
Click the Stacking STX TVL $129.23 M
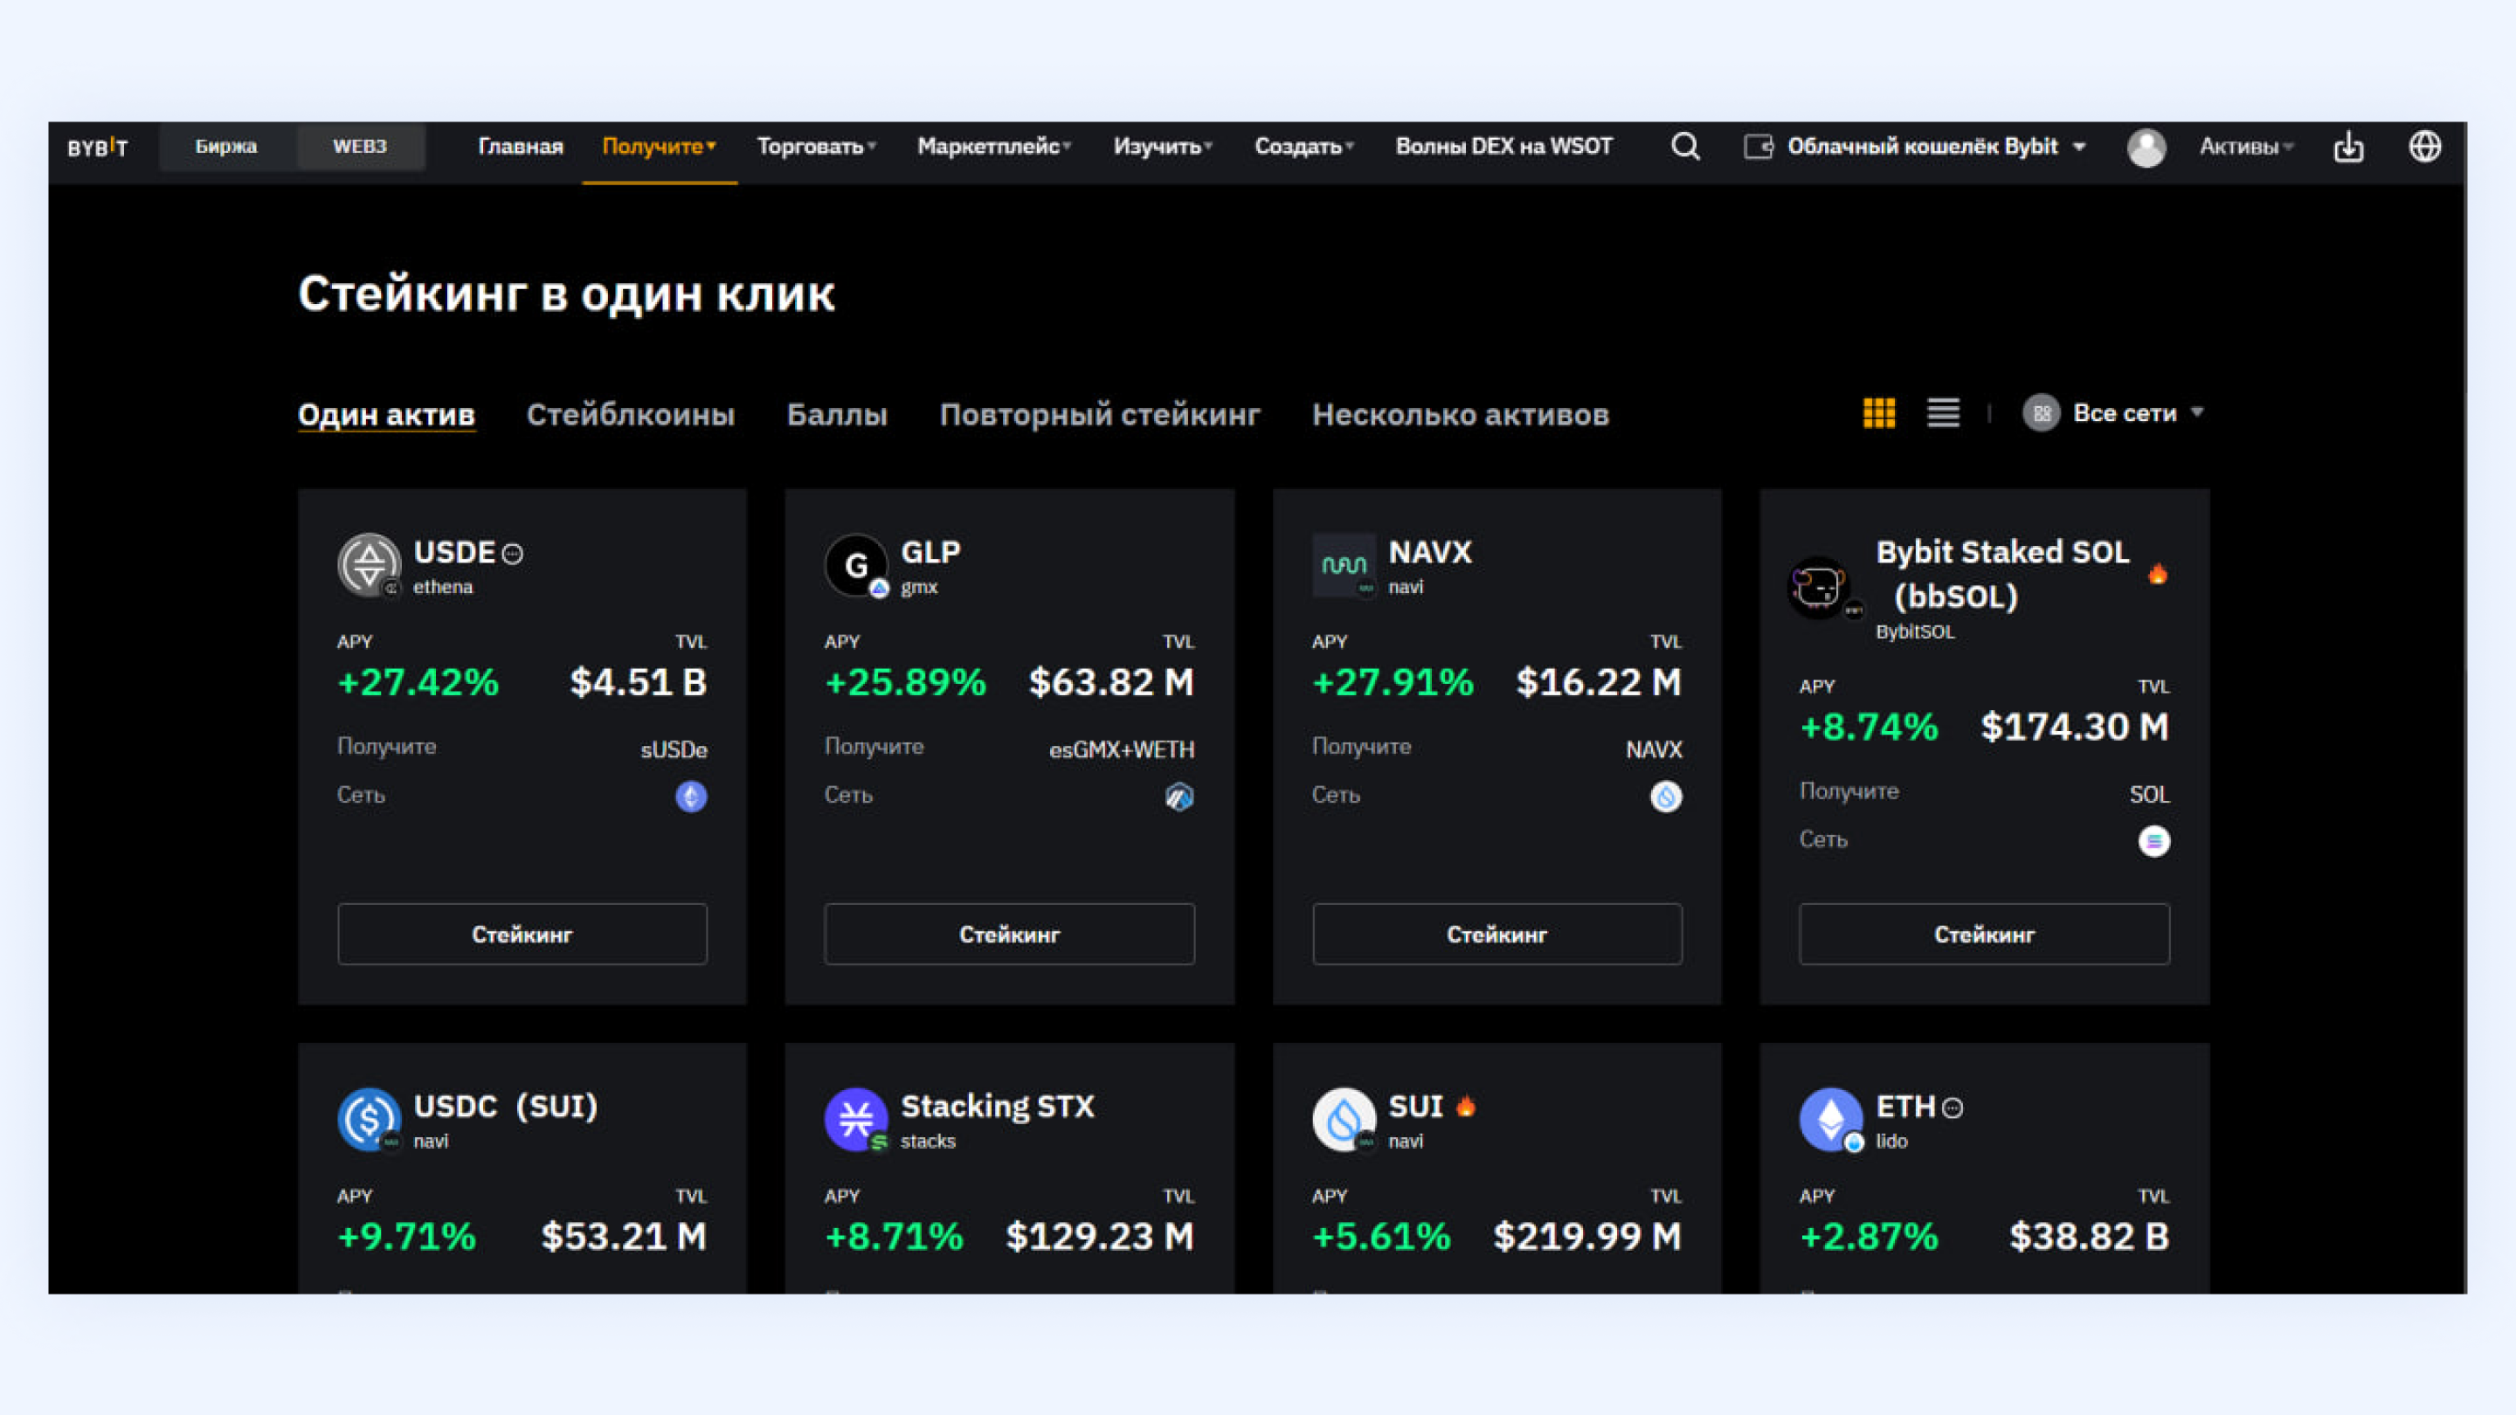pos(1100,1236)
